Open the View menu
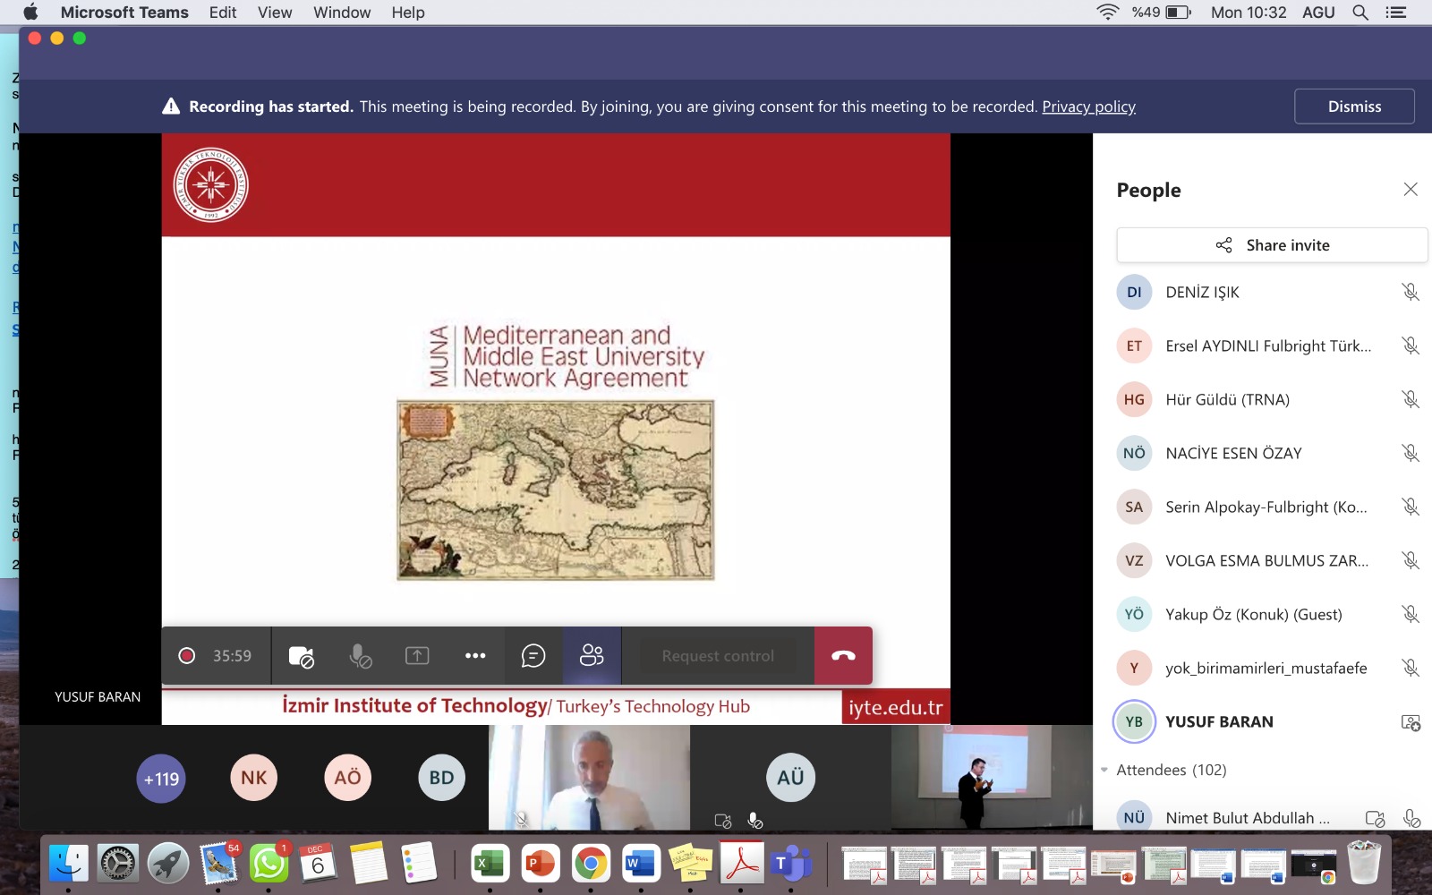1432x895 pixels. (x=275, y=13)
